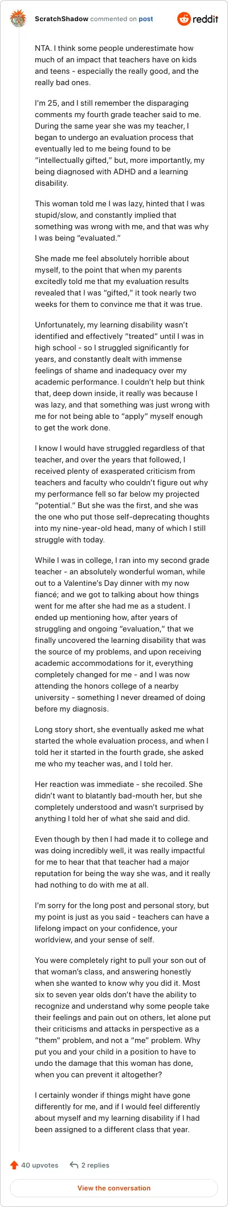Click the paragraph beginning 'I'm 25, and'
The width and height of the screenshot is (228, 1207).
click(120, 143)
